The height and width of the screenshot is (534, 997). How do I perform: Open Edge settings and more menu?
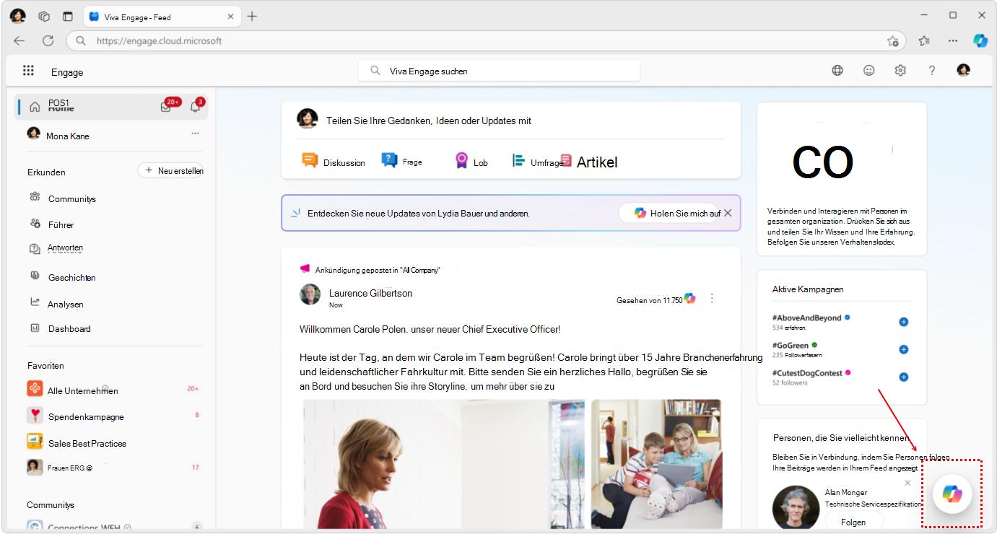(953, 41)
